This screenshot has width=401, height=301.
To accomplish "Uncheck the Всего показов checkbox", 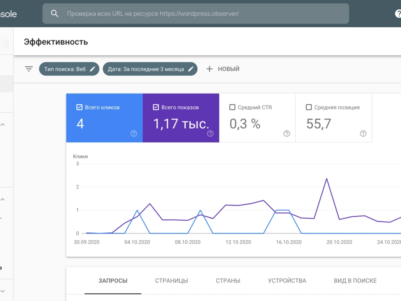I will 156,107.
